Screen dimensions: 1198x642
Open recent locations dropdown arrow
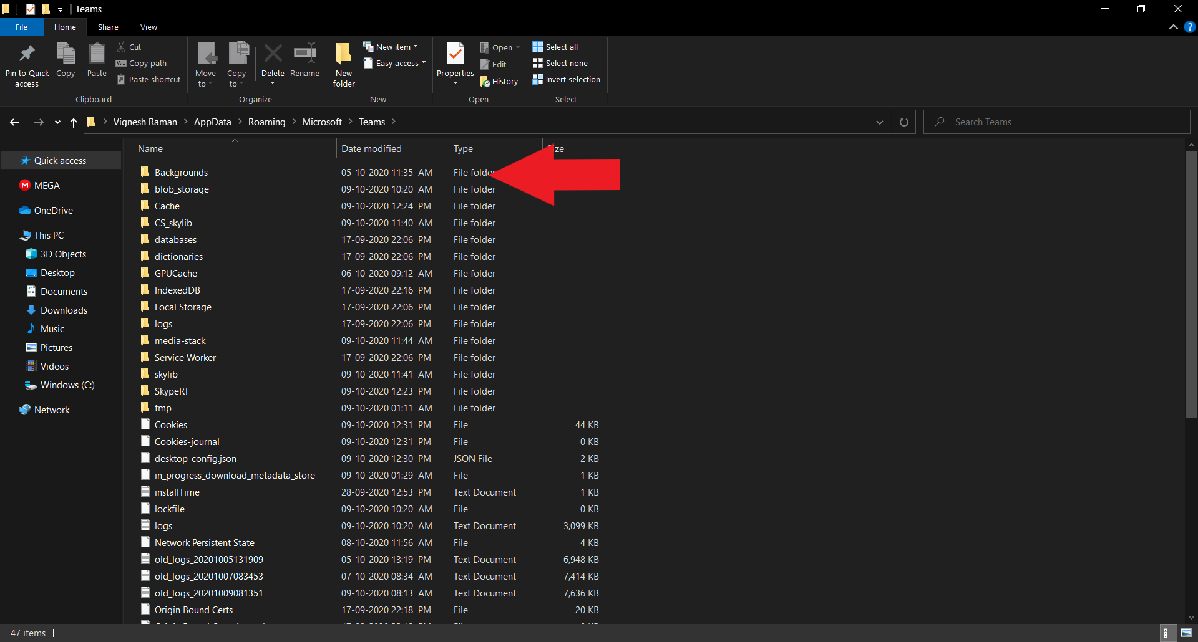tap(57, 122)
